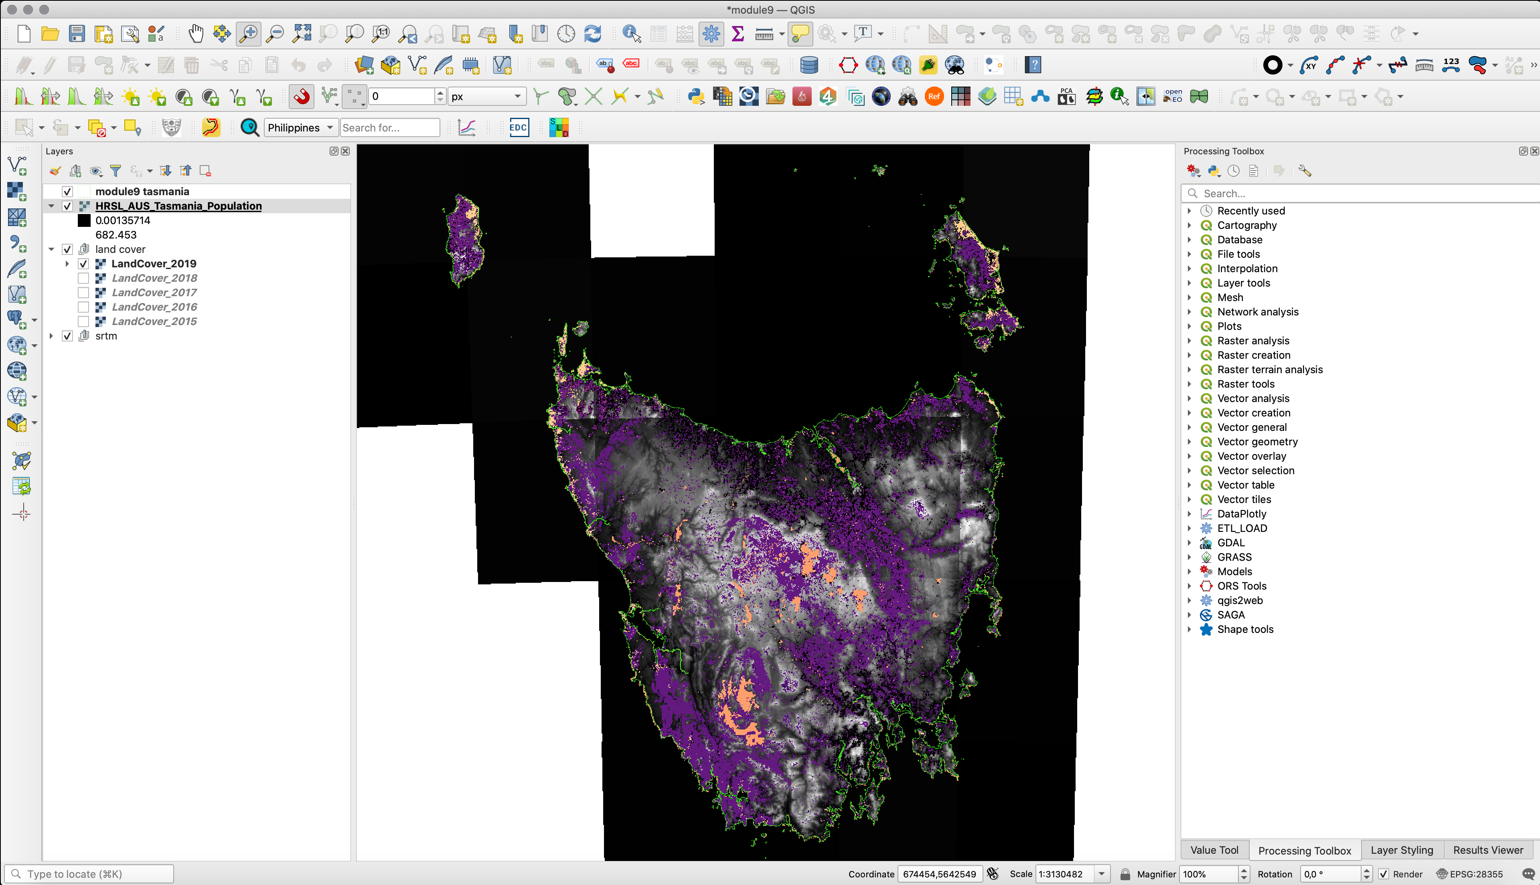1540x885 pixels.
Task: Click the Rotation spin box arrows
Action: pyautogui.click(x=1366, y=874)
